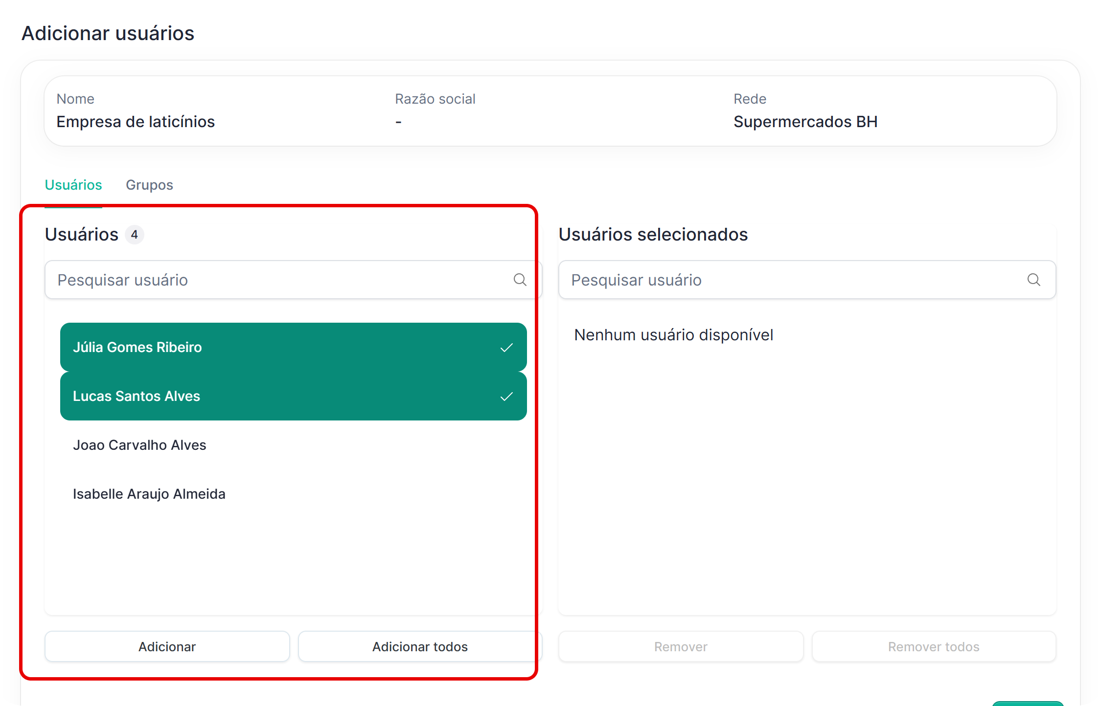Click the green button at bottom right
The image size is (1100, 706).
click(x=1028, y=703)
